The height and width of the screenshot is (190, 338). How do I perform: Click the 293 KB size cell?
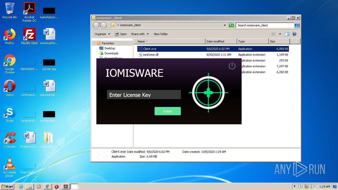coord(283,60)
